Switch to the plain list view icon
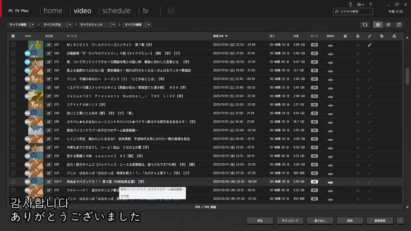 tap(378, 25)
